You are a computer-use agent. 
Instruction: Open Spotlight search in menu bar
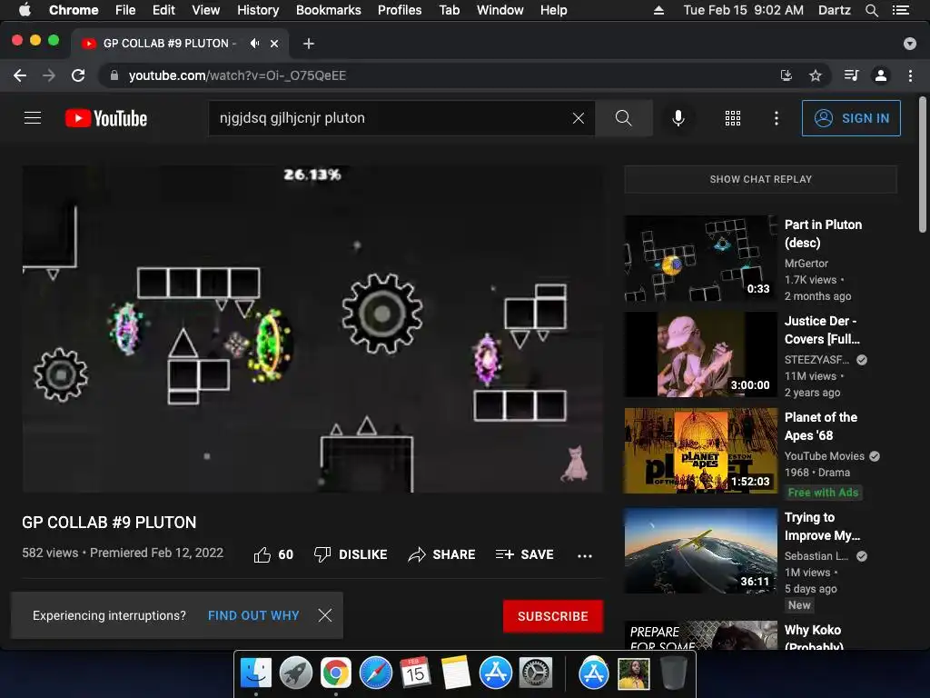[871, 10]
